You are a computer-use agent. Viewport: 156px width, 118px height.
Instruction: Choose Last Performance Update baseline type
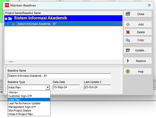[x=29, y=103]
